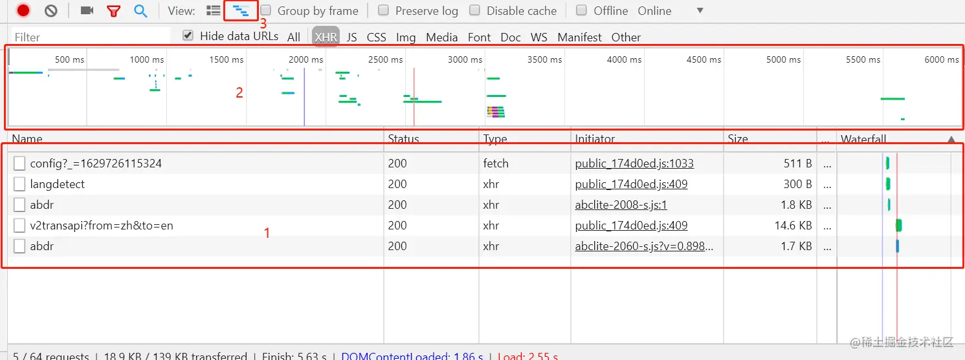
Task: Click the Waterfall column sort arrow
Action: (x=951, y=139)
